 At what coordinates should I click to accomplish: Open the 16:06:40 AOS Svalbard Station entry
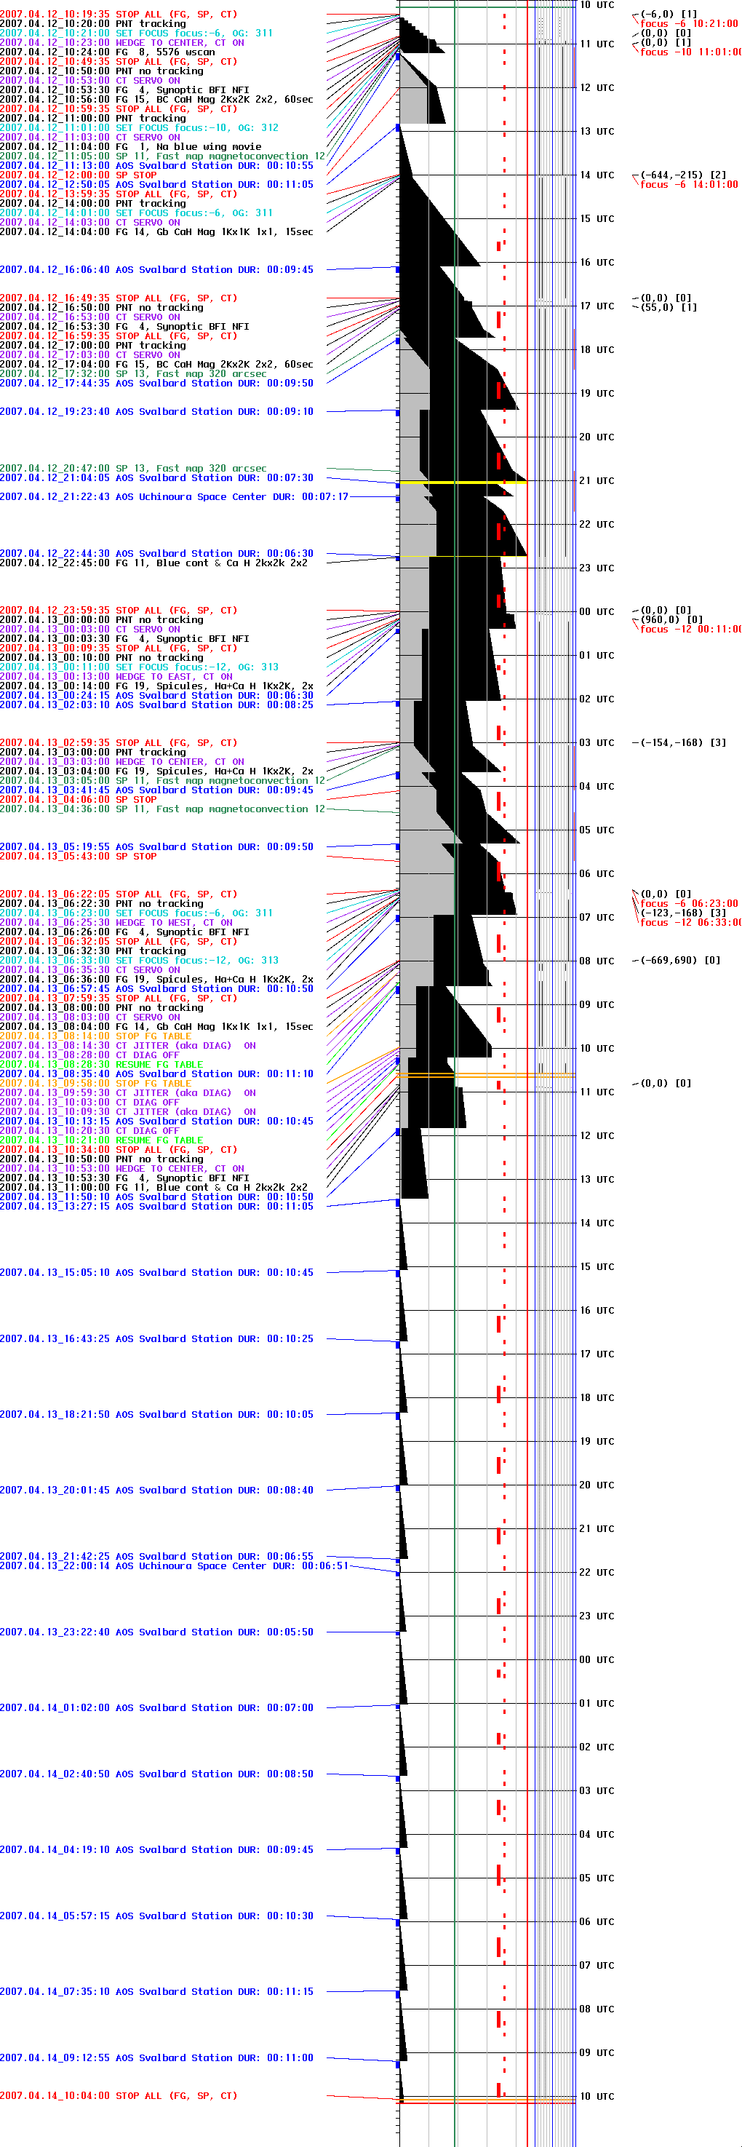pyautogui.click(x=156, y=270)
